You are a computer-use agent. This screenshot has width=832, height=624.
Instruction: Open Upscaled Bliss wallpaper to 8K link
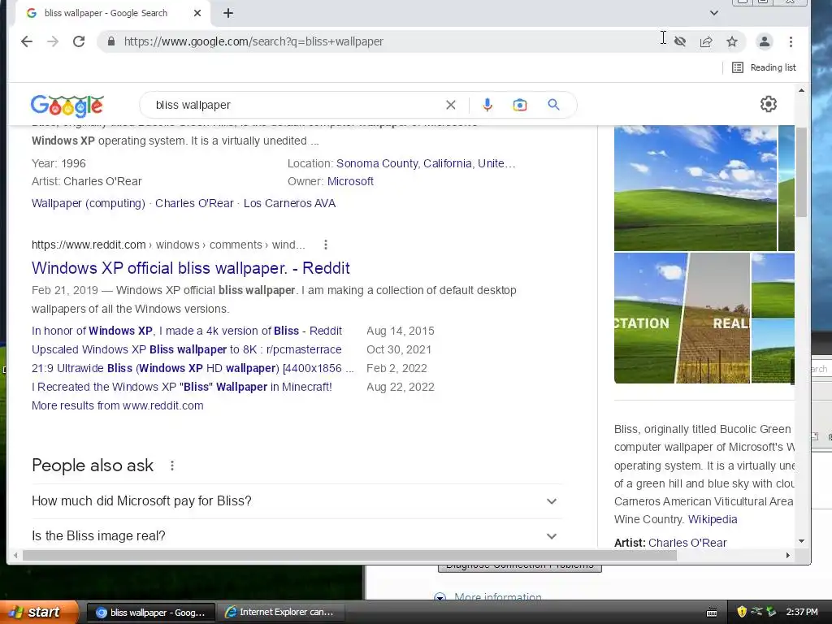(x=187, y=349)
